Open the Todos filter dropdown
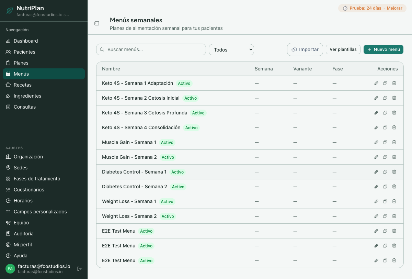The height and width of the screenshot is (279, 412). pyautogui.click(x=231, y=49)
